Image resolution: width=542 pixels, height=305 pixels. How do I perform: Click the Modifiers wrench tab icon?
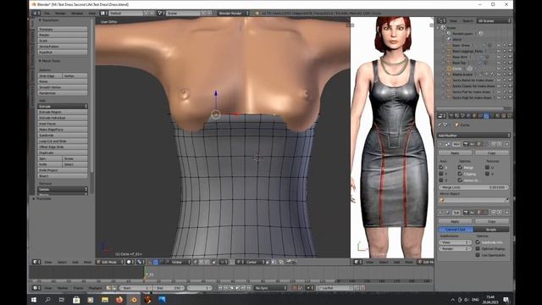pyautogui.click(x=486, y=116)
